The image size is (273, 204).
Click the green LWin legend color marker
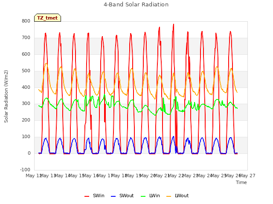pyautogui.click(x=143, y=196)
